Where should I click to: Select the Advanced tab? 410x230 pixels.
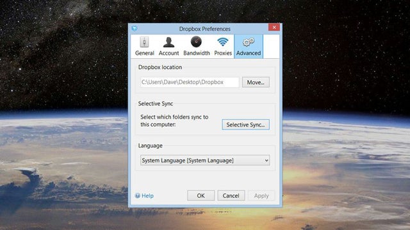click(x=249, y=47)
